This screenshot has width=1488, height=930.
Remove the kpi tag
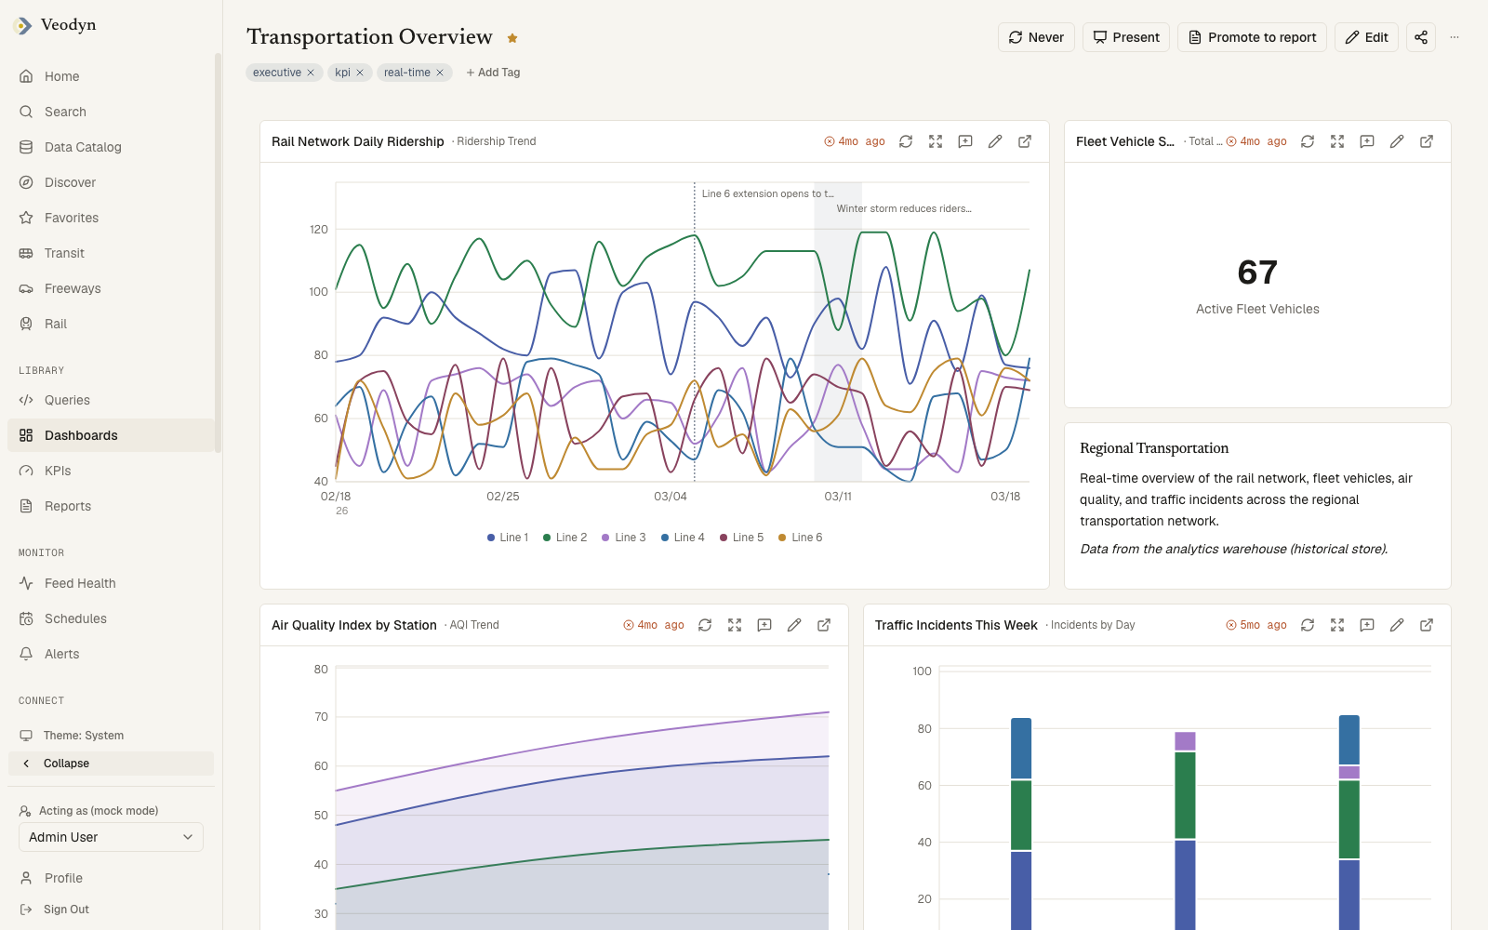(x=360, y=73)
